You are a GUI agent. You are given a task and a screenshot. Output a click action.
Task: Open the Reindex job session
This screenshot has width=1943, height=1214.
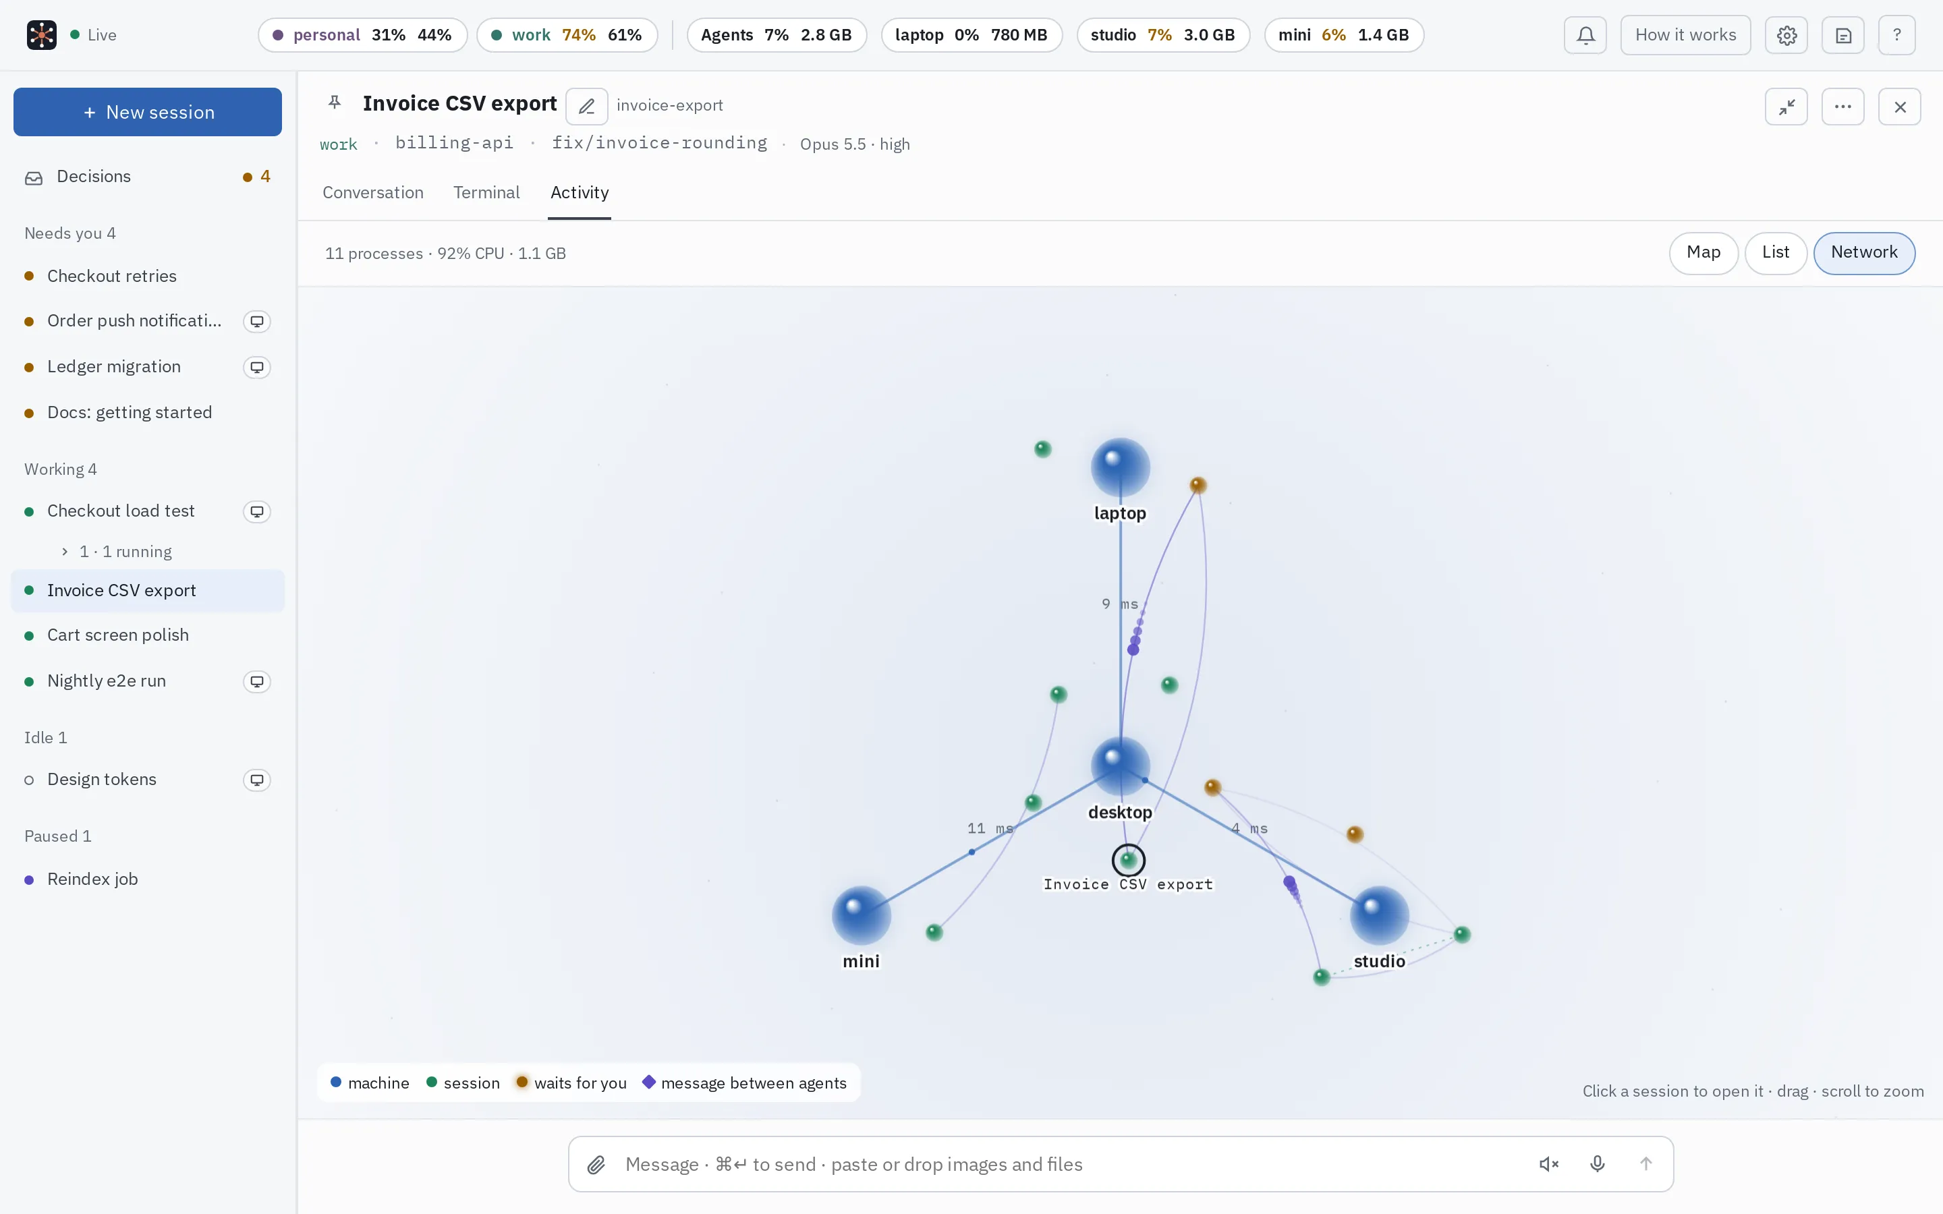[148, 879]
